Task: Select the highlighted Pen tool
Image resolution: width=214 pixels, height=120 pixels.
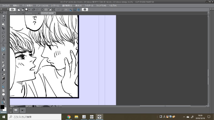Action: (x=3, y=49)
